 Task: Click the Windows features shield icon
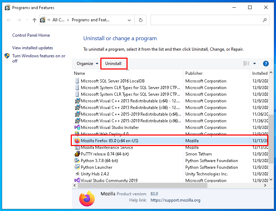coord(7,56)
